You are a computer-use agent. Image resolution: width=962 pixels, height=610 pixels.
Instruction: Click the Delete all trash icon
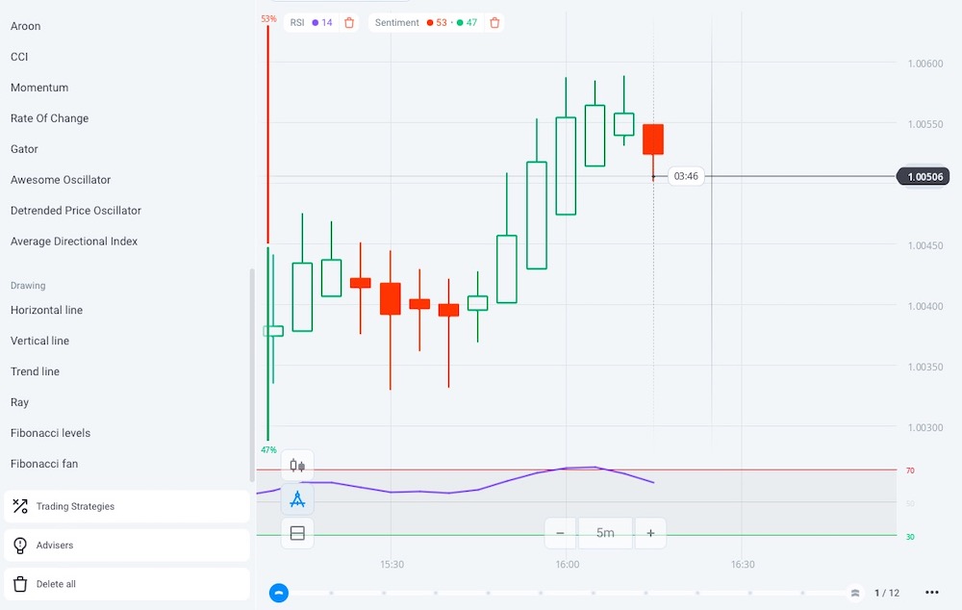pos(20,584)
